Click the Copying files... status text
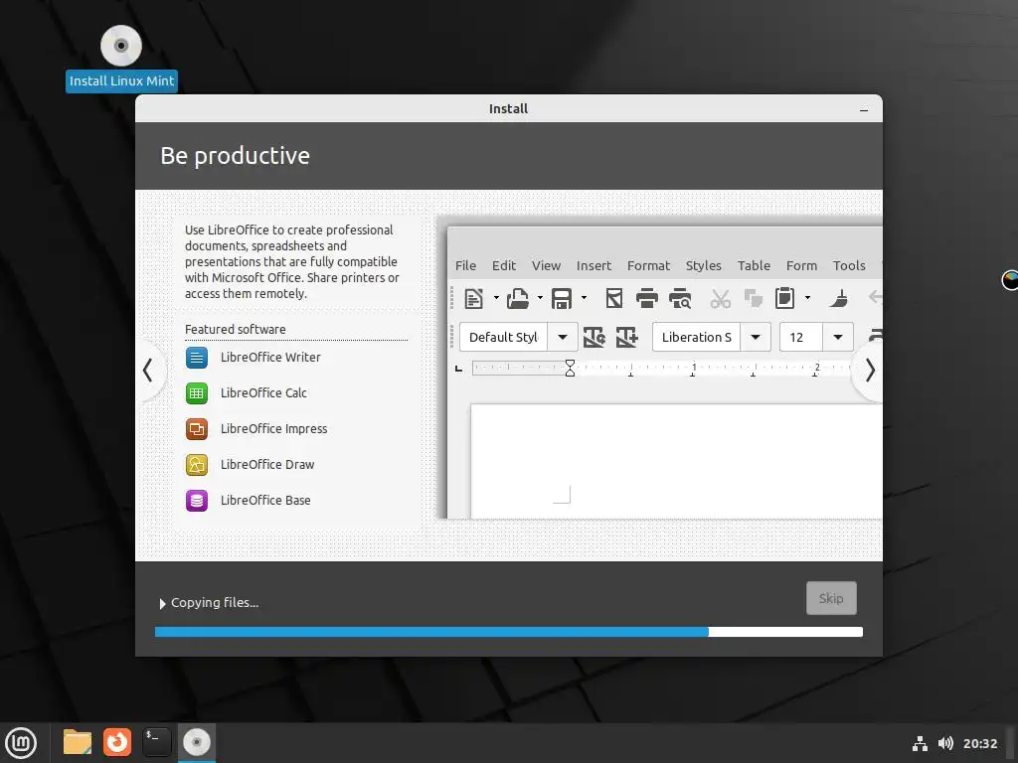1018x763 pixels. click(x=215, y=603)
